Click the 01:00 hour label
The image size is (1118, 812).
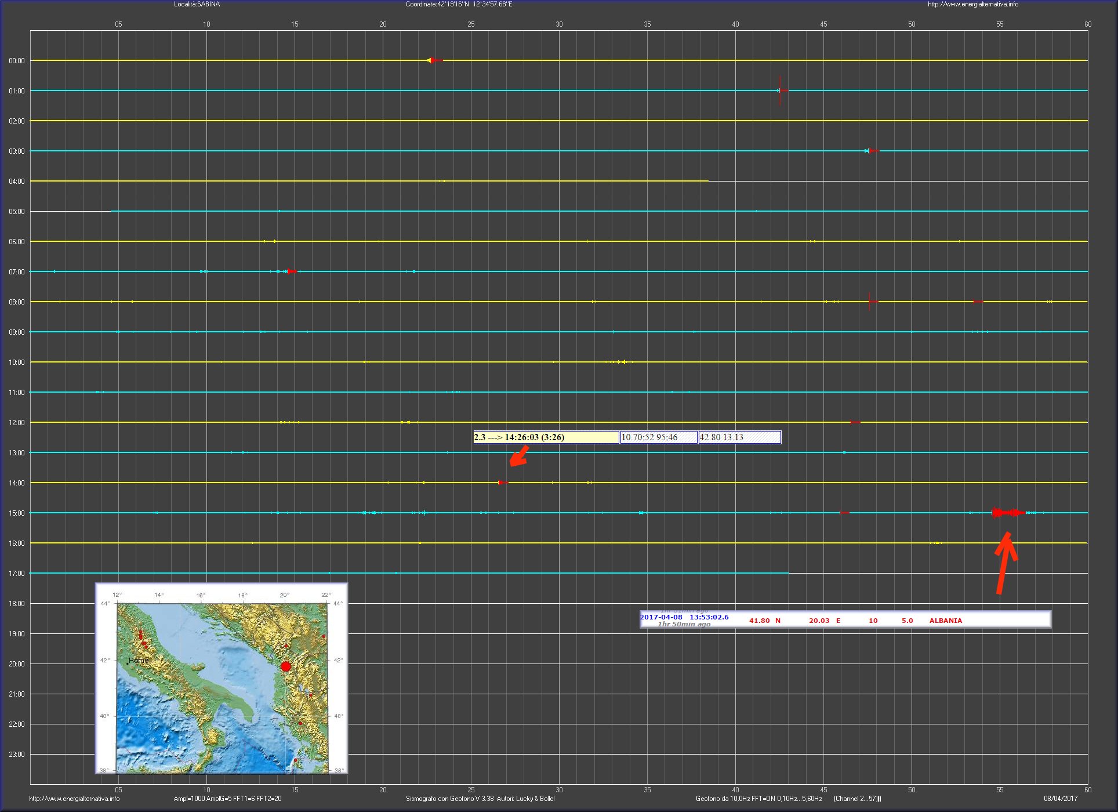17,91
